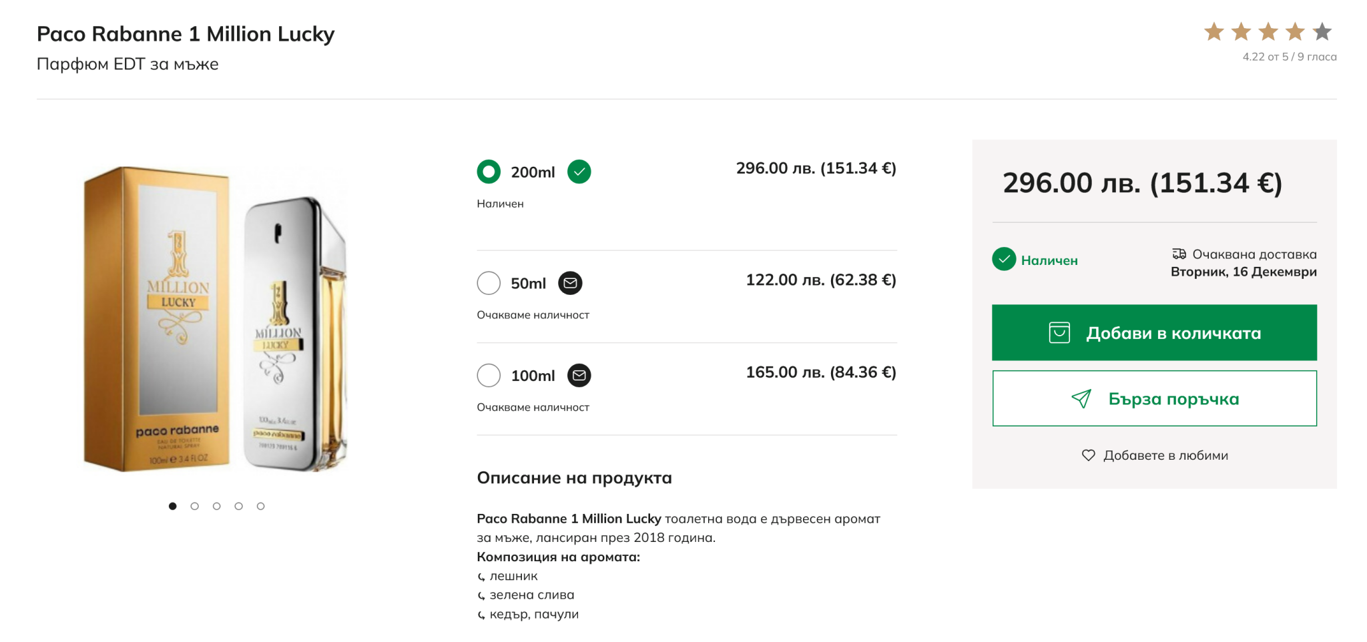Jump to the last carousel dot
Viewport: 1367px width, 642px height.
261,506
